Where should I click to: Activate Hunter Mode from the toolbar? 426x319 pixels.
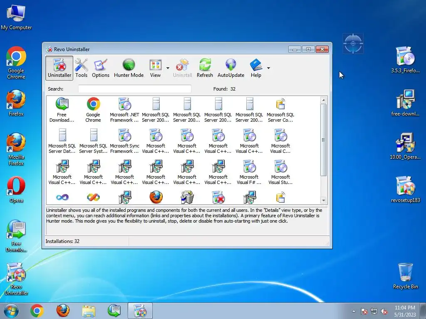(x=129, y=68)
